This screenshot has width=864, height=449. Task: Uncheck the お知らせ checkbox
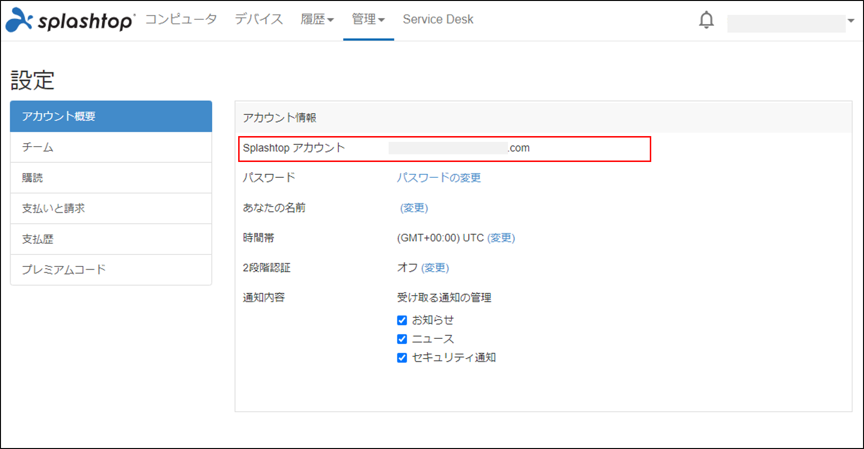(x=402, y=321)
